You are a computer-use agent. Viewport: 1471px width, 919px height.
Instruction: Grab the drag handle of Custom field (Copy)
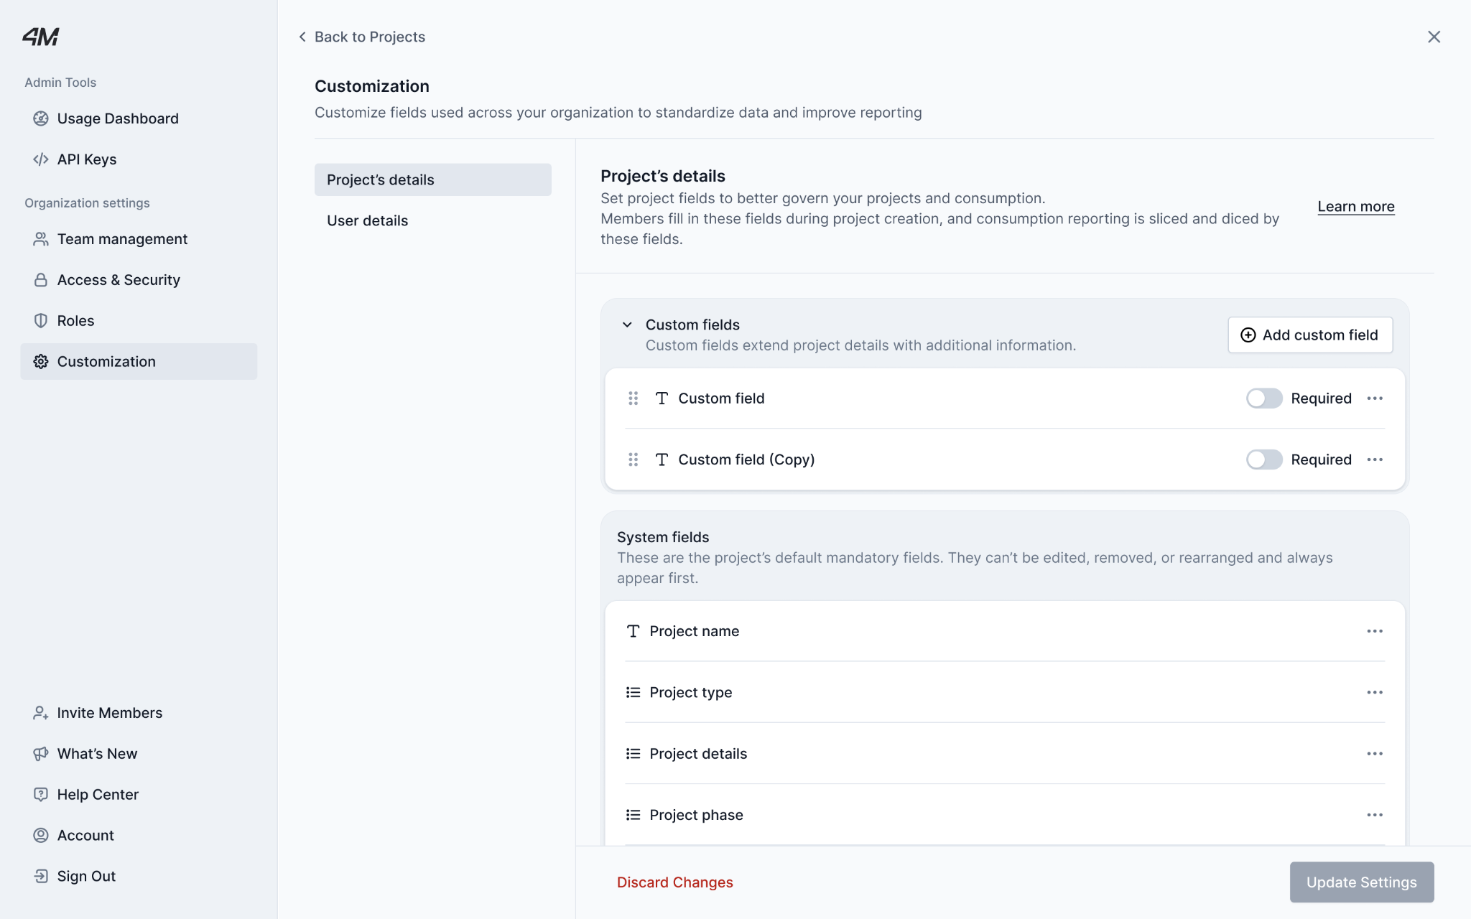(x=633, y=459)
